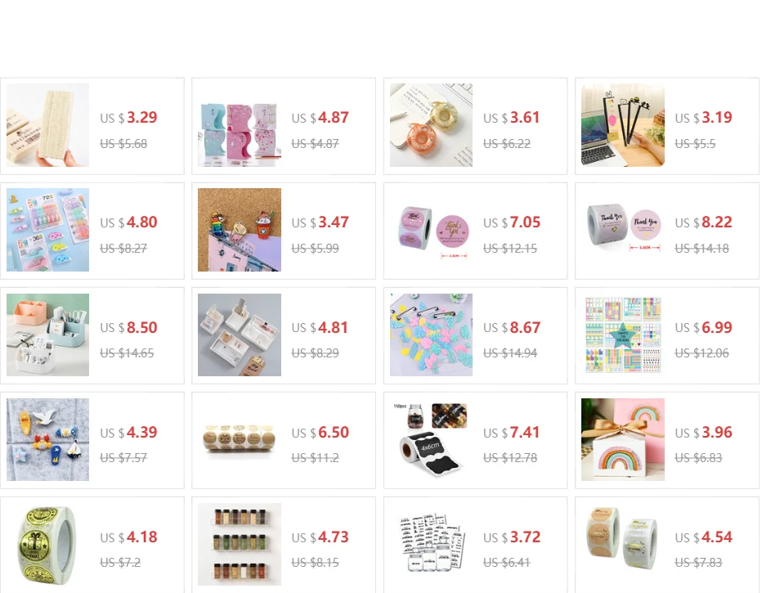Select the white drawer organizer trays image
The width and height of the screenshot is (771, 593).
(240, 335)
